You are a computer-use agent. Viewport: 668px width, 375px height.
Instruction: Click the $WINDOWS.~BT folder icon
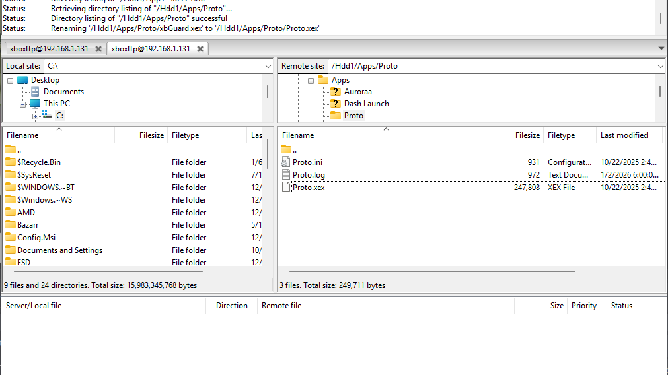pyautogui.click(x=11, y=187)
